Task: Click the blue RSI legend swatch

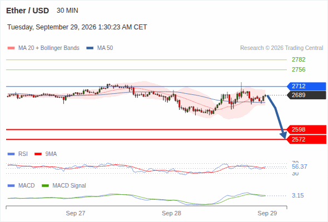Action: 11,154
